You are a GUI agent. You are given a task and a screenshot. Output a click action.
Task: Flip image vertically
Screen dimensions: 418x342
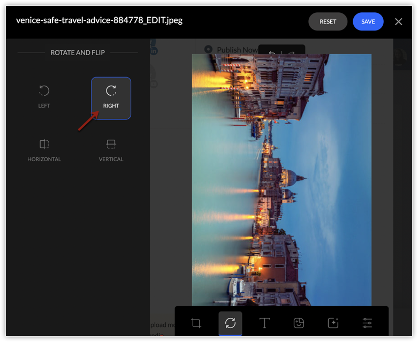click(x=111, y=150)
